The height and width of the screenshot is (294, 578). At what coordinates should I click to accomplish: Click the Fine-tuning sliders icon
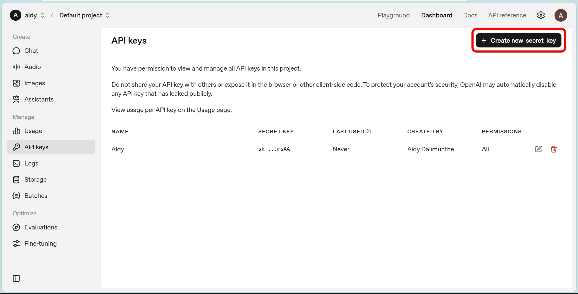(x=16, y=244)
